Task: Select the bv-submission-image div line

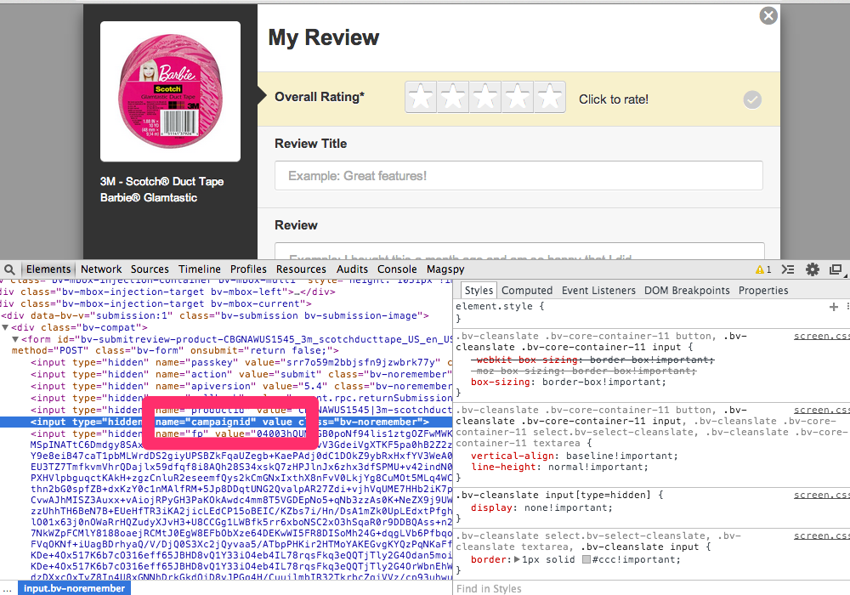Action: click(215, 315)
